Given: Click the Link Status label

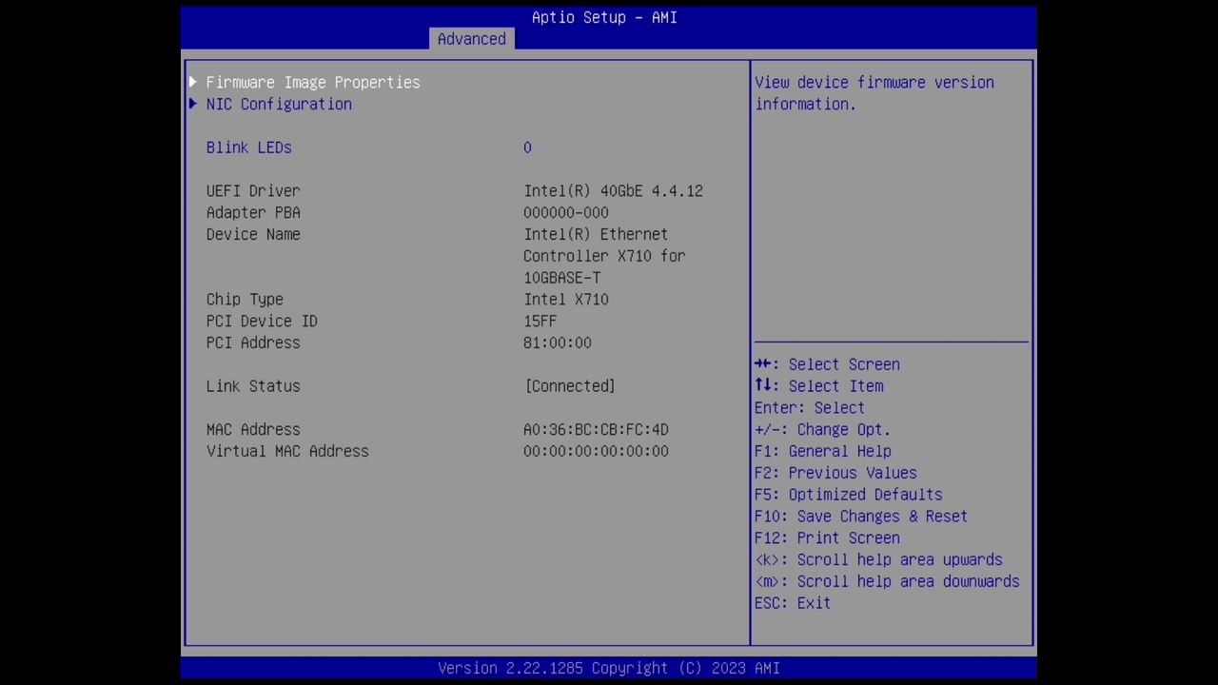Looking at the screenshot, I should pyautogui.click(x=253, y=386).
